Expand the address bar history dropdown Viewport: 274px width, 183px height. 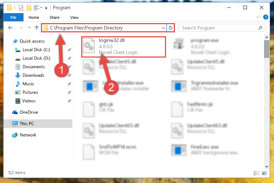click(164, 28)
